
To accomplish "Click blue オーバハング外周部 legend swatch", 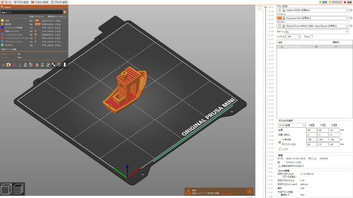I will tap(2, 28).
